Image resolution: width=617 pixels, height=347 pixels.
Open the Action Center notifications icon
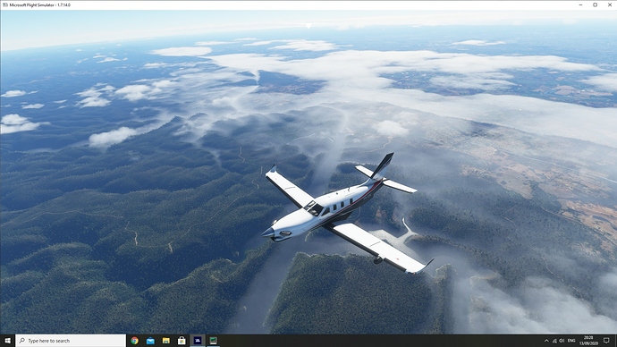click(x=607, y=341)
